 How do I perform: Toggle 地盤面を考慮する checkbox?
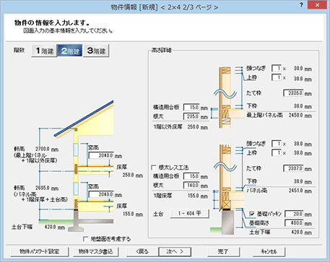tap(86, 239)
